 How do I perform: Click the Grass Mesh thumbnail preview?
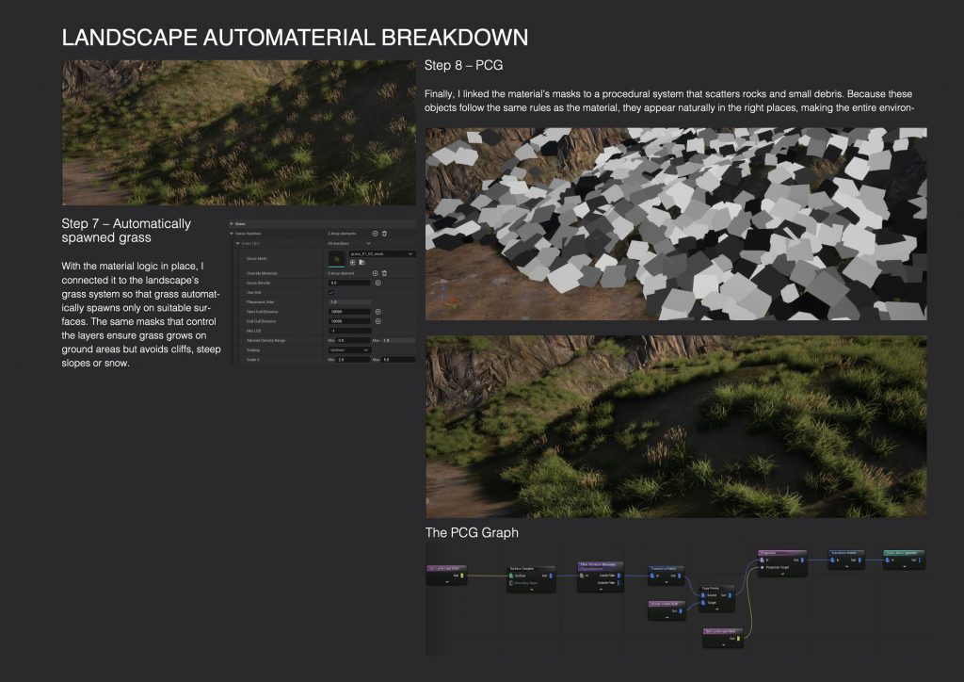(336, 258)
